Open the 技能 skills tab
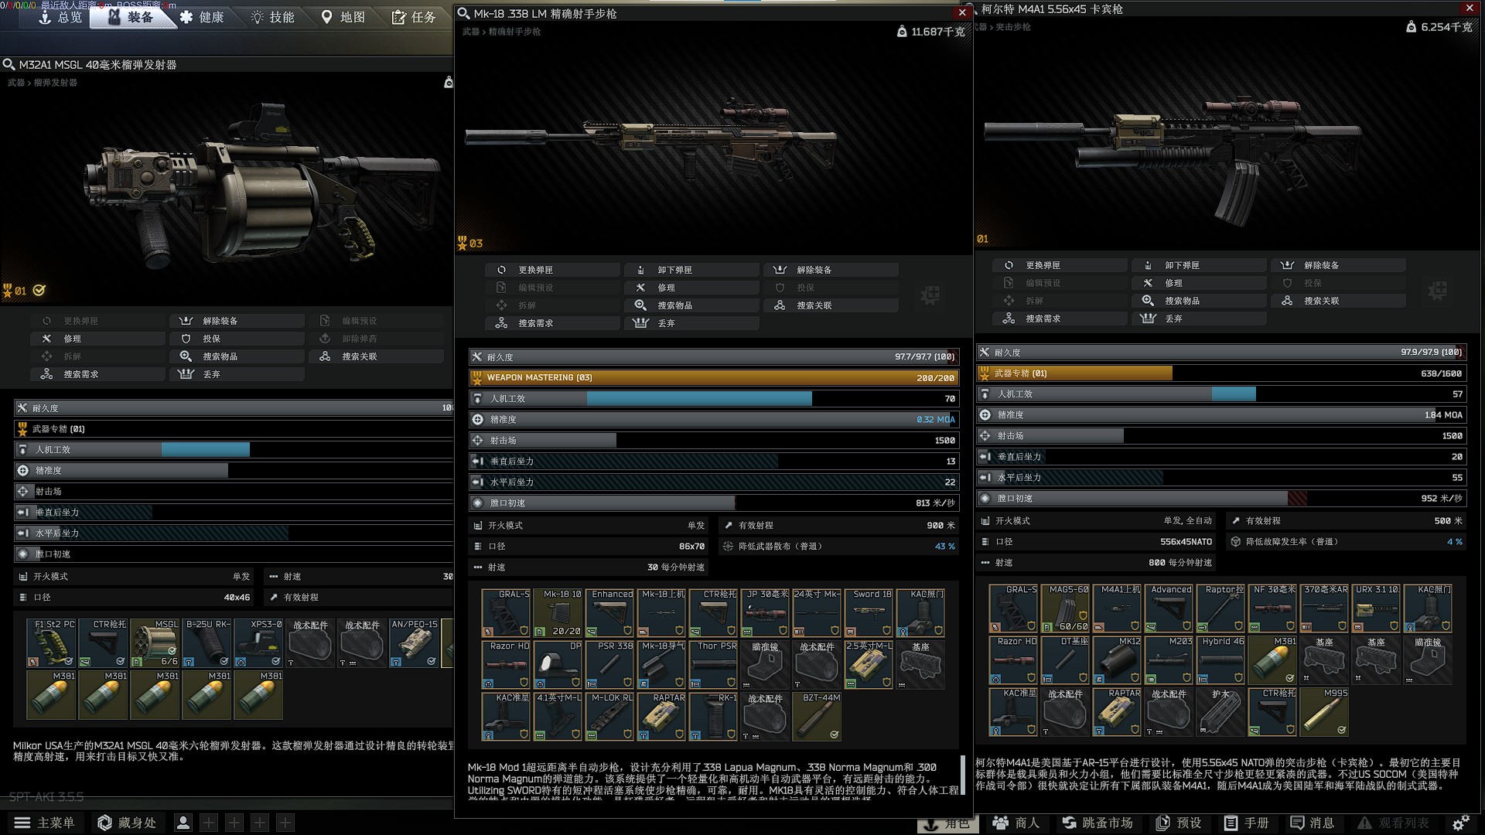This screenshot has width=1485, height=835. point(272,17)
